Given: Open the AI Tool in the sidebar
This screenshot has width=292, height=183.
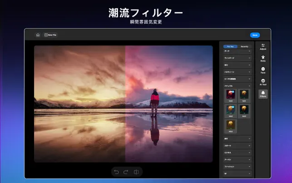Looking at the screenshot, I should tap(263, 82).
